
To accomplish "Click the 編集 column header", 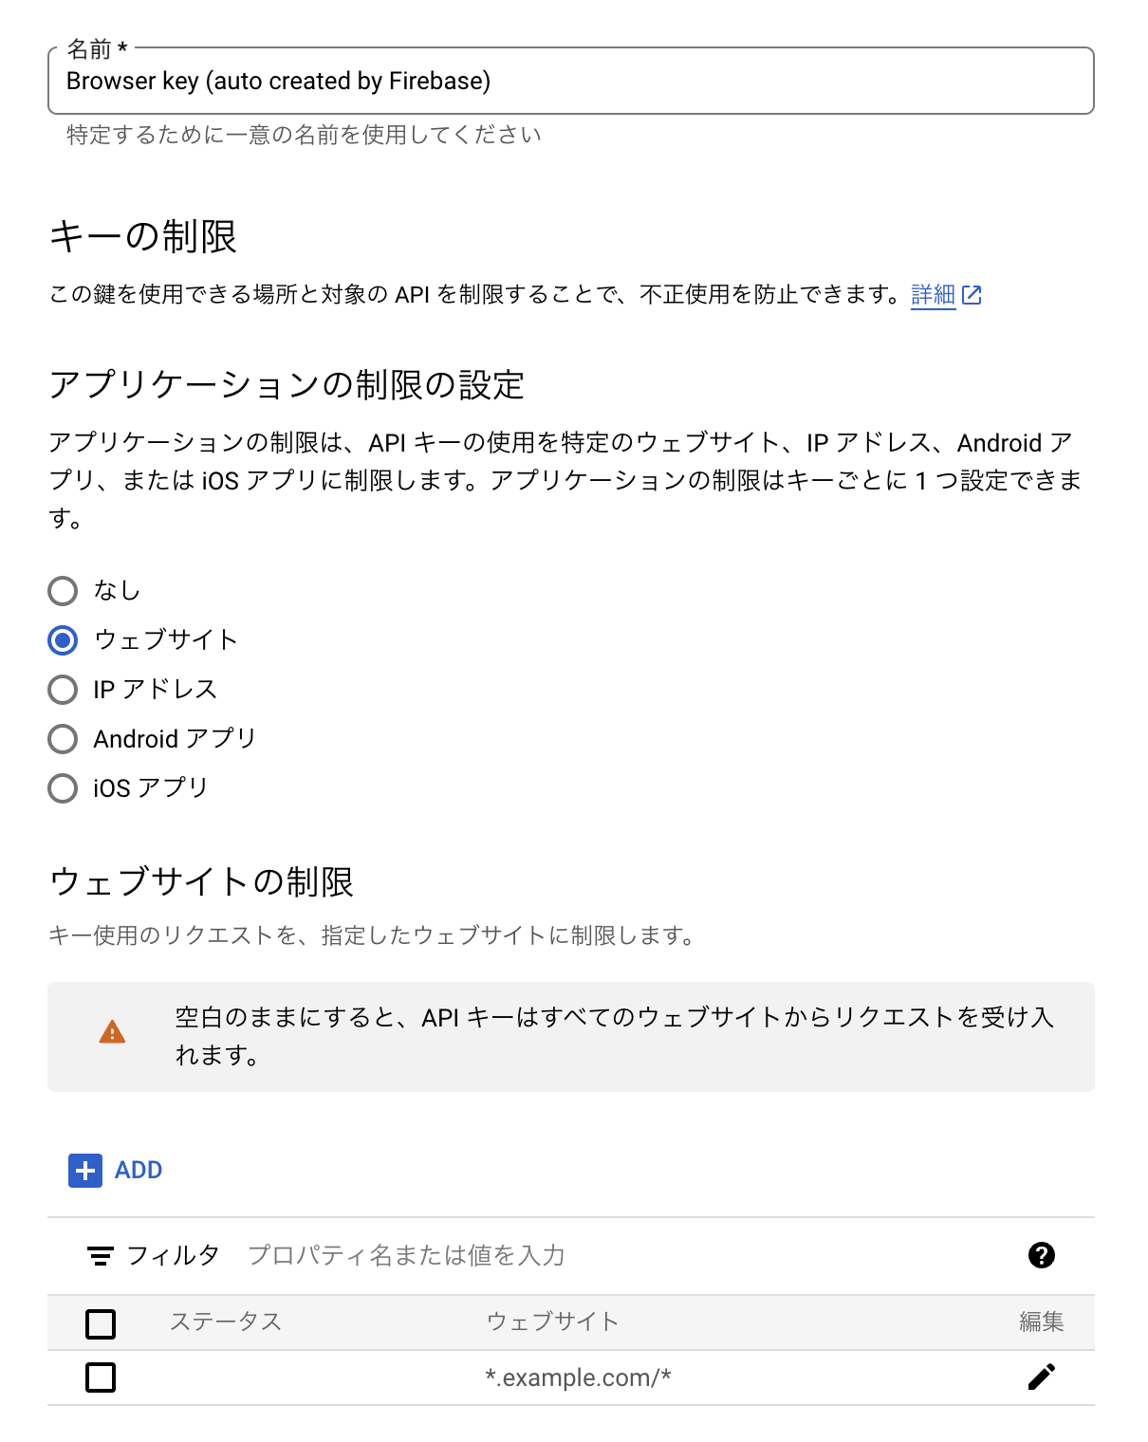I will 1041,1322.
